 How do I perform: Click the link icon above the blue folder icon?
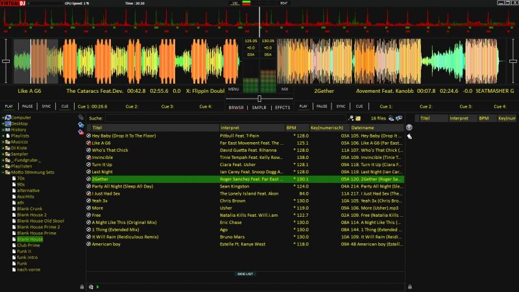coord(80,117)
